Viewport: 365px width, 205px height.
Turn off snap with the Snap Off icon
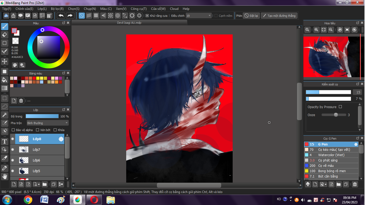click(x=82, y=16)
